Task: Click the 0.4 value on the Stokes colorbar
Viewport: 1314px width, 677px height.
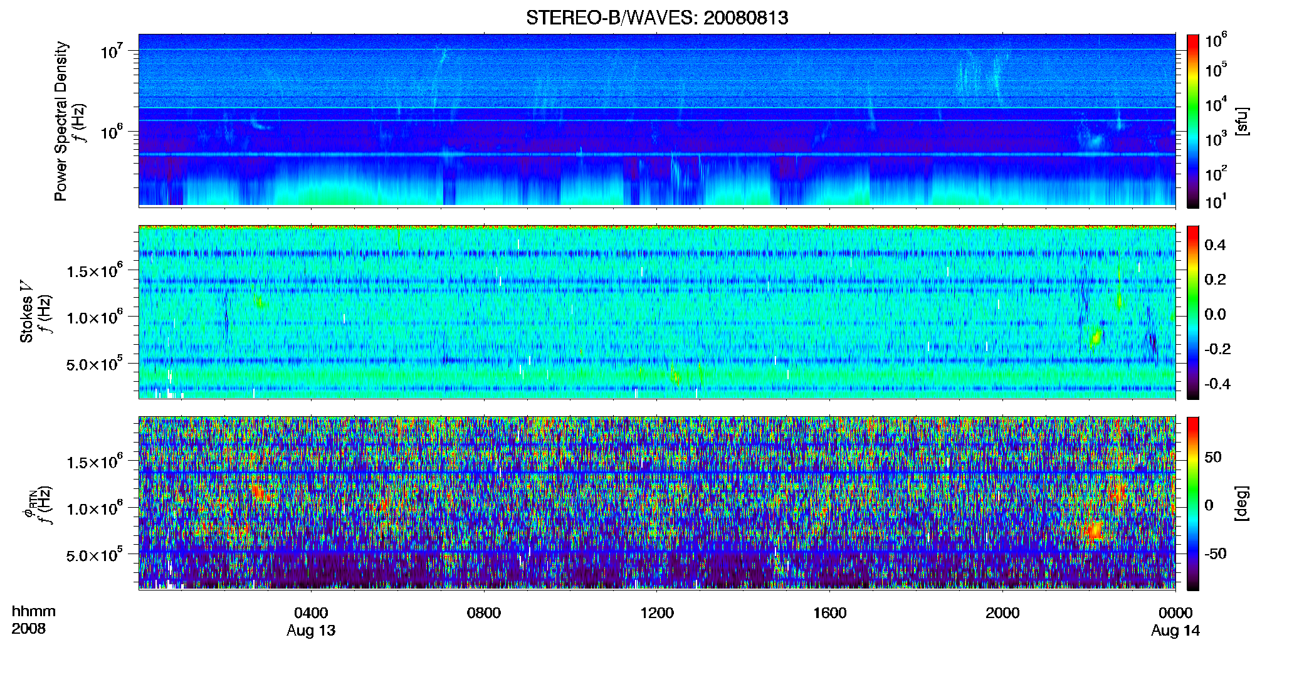Action: 1215,245
